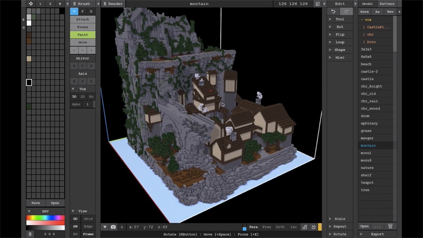
Task: Click the palette move arrows icon
Action: tap(31, 4)
